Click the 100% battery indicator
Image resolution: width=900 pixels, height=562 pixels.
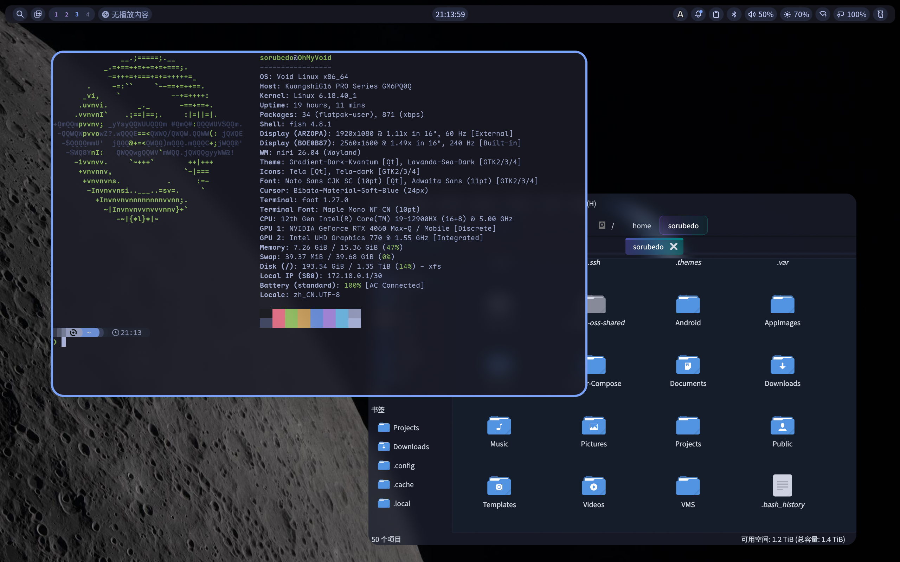851,14
